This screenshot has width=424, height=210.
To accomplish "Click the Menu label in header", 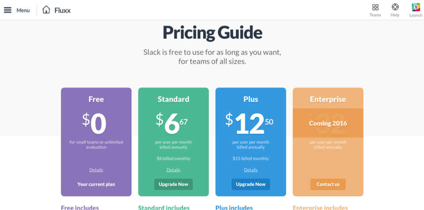I will [x=23, y=10].
